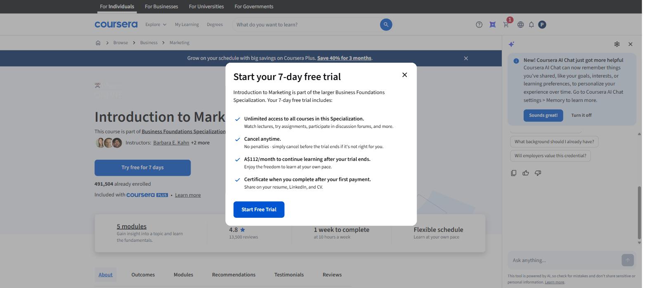Expand the Explore dropdown
The height and width of the screenshot is (288, 647).
tap(156, 24)
